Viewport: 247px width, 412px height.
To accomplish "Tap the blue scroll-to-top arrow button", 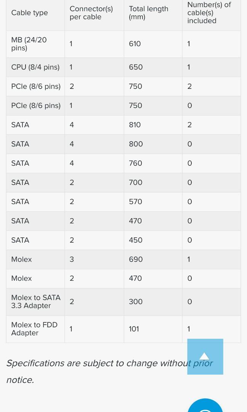I will pos(205,357).
